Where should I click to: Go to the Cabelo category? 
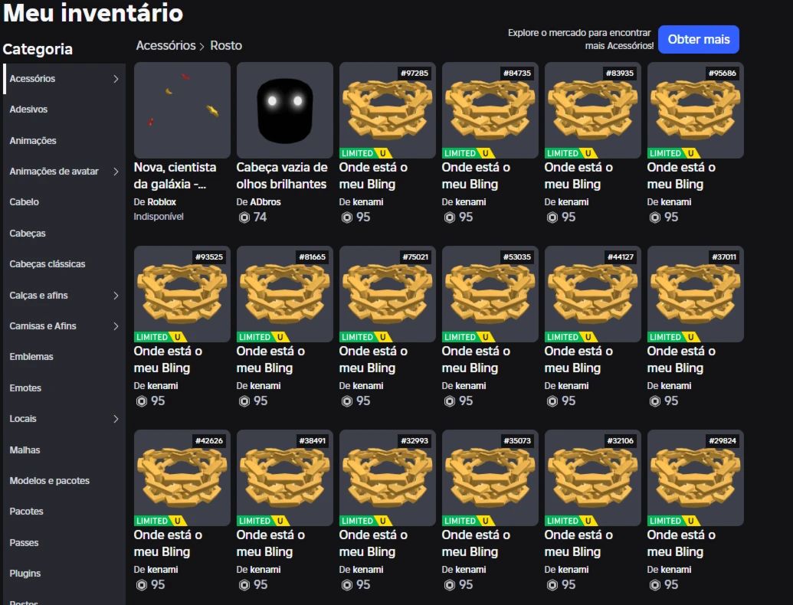pyautogui.click(x=25, y=202)
